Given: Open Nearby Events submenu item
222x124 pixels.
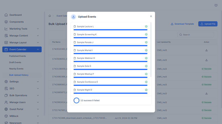Looking at the screenshot, I should pyautogui.click(x=16, y=69).
